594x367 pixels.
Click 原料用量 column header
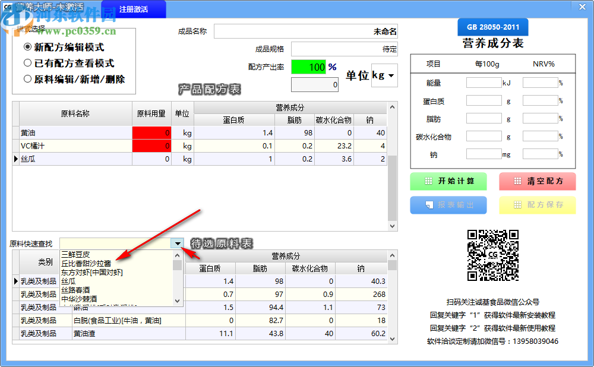(151, 113)
